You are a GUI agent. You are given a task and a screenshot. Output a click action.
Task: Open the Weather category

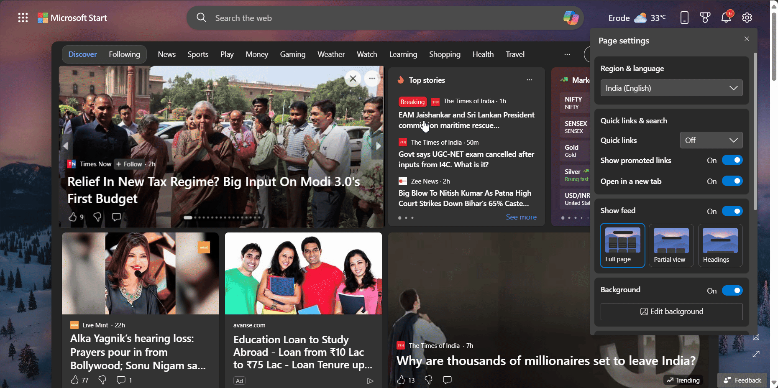pos(331,54)
